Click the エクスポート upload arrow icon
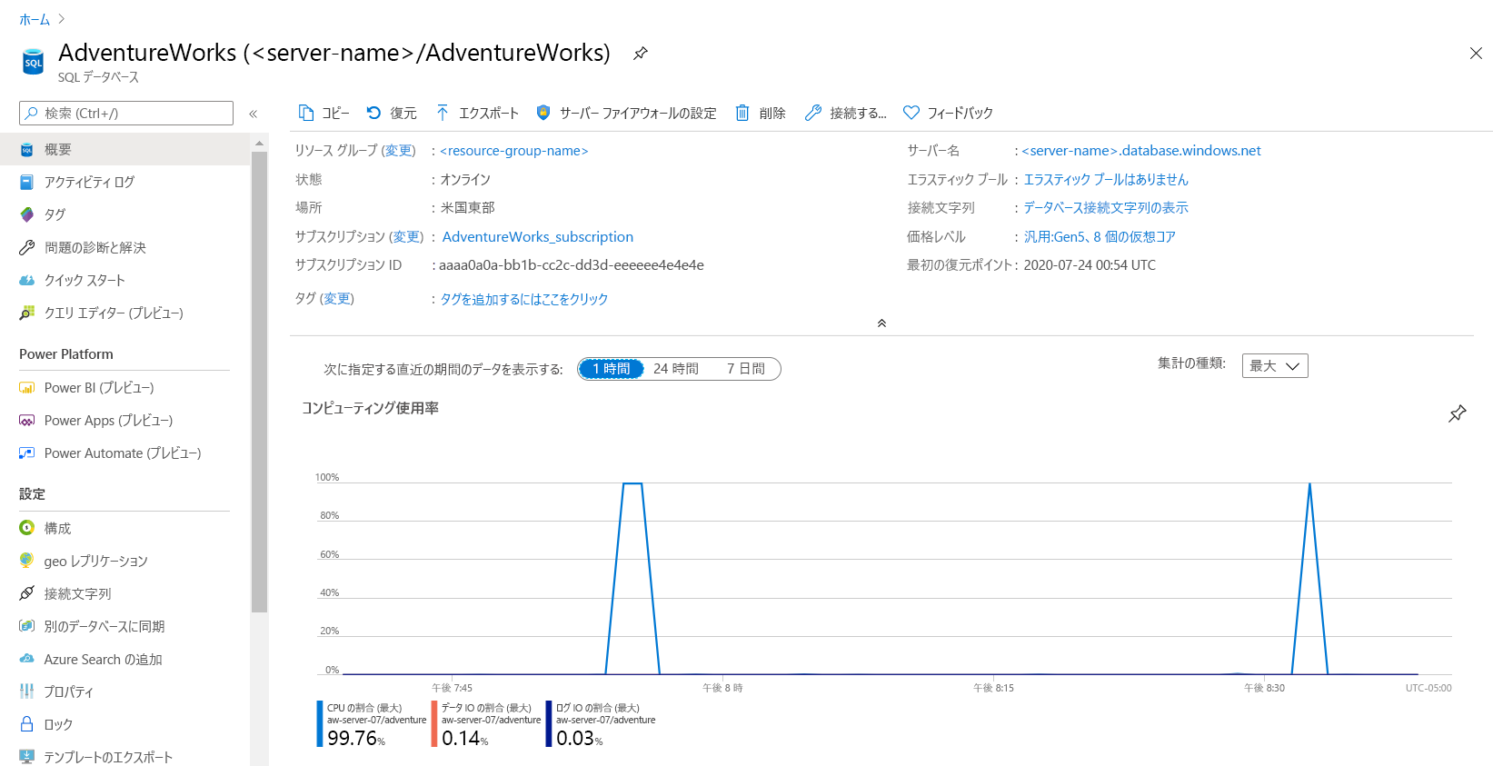Viewport: 1493px width, 766px height. click(x=443, y=113)
